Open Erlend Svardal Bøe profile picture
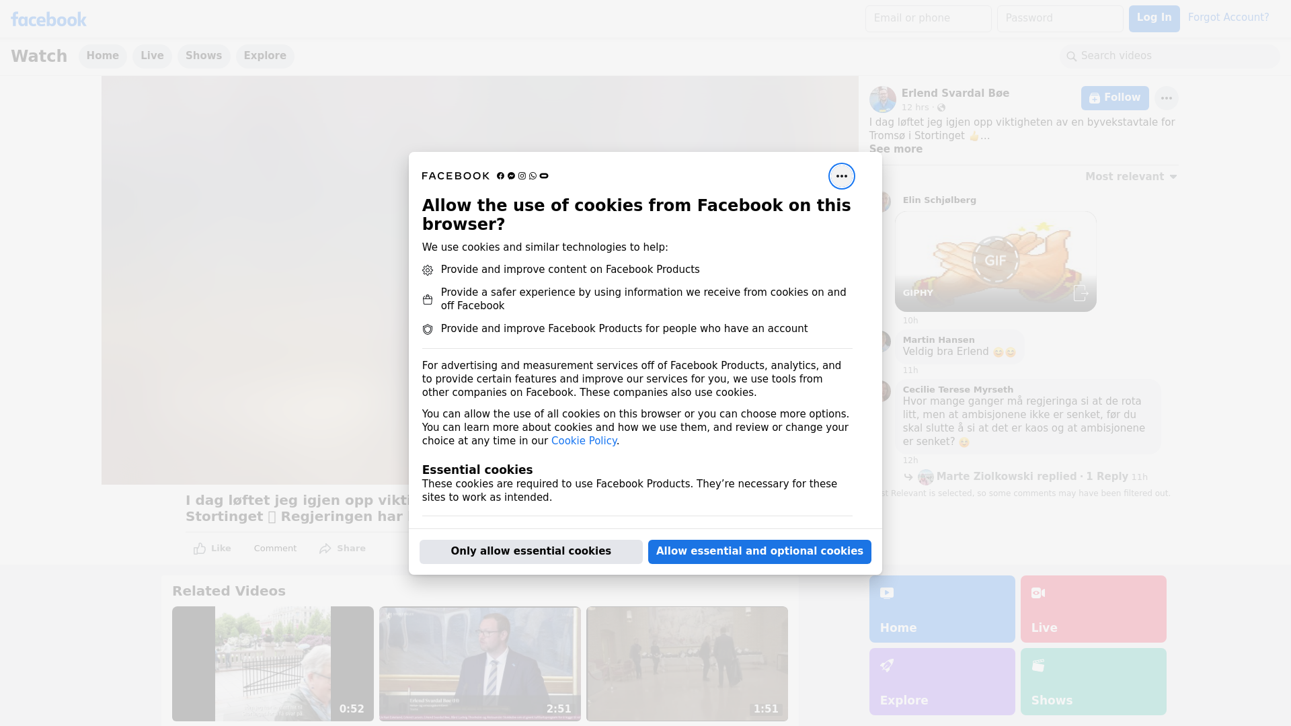 click(x=882, y=99)
